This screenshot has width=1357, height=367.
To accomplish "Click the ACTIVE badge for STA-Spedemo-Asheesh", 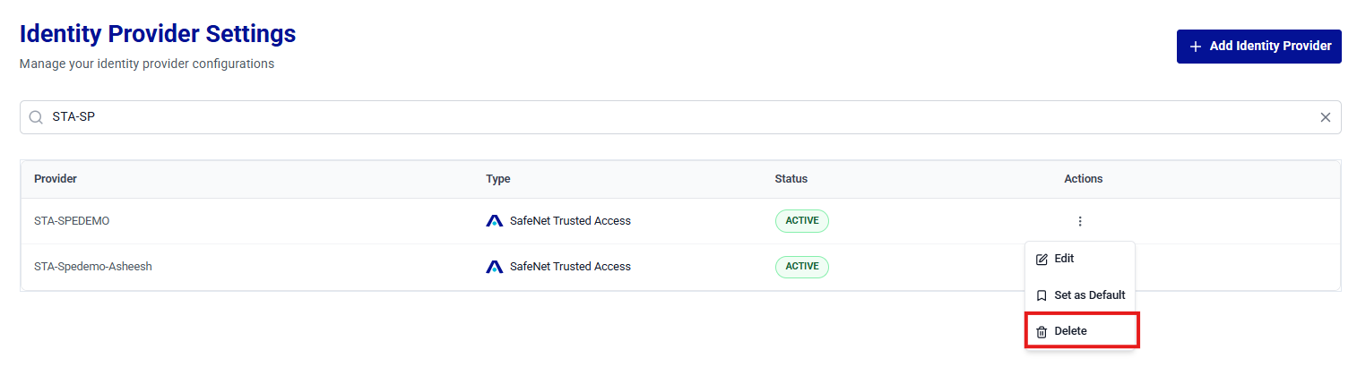I will coord(801,267).
